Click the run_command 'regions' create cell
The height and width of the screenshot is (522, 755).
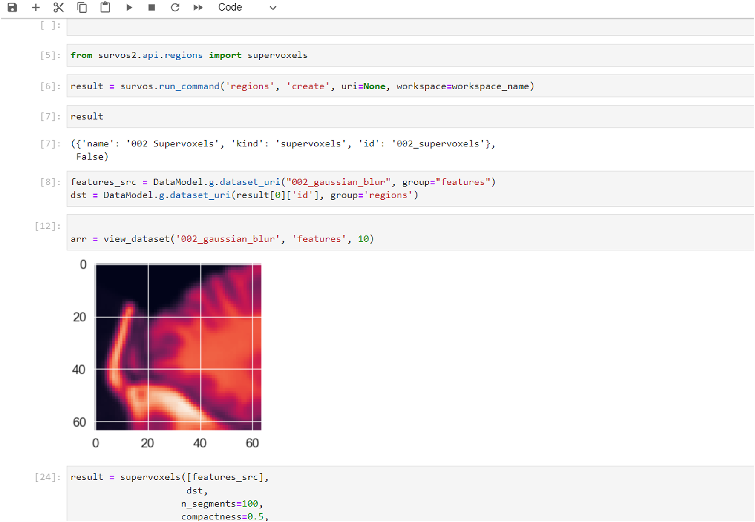click(409, 86)
